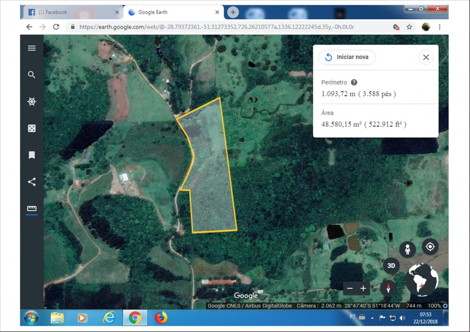470x332 pixels.
Task: Open Firefox from the taskbar
Action: 161,317
